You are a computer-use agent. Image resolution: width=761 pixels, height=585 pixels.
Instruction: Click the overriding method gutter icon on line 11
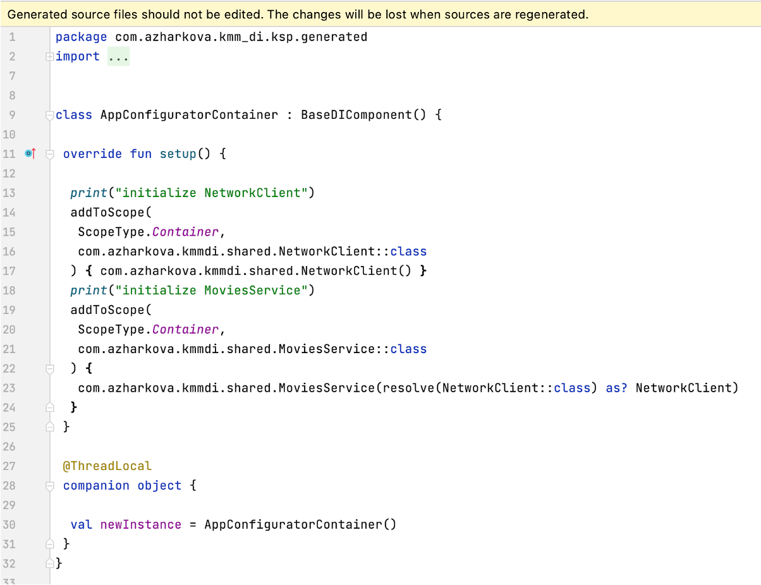(x=28, y=154)
